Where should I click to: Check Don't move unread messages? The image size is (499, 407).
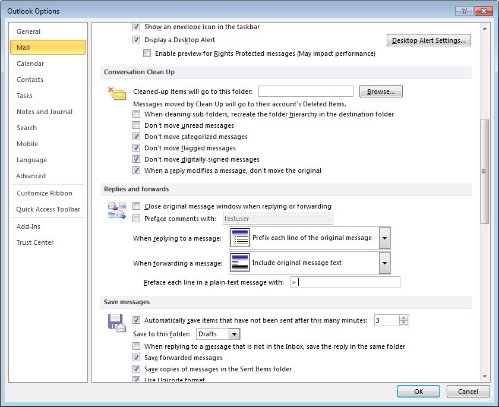(136, 125)
